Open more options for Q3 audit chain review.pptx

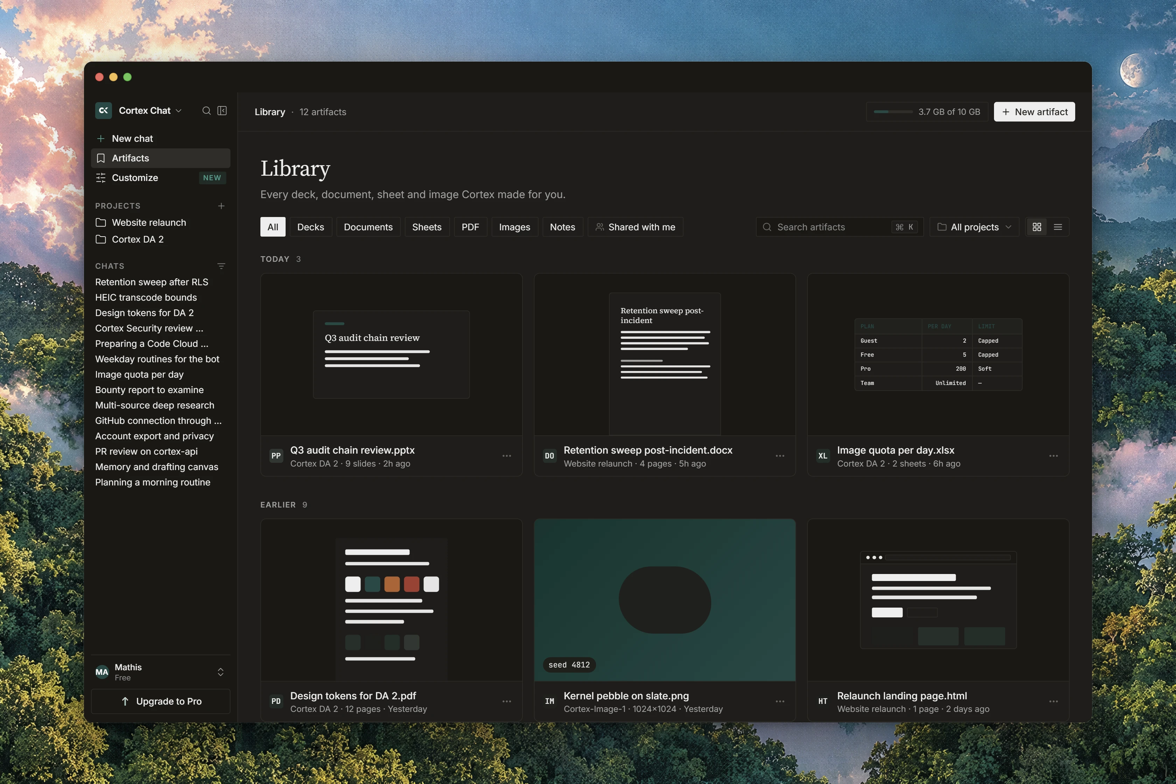(x=506, y=456)
